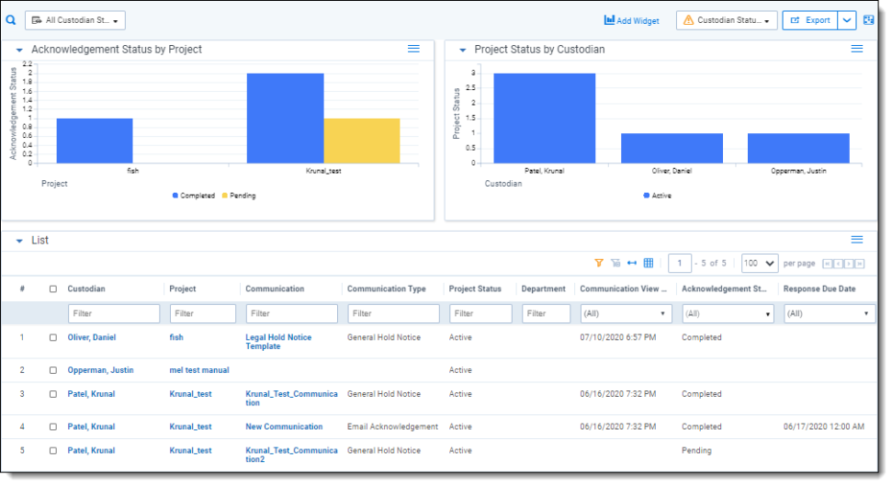Open the per page count dropdown
This screenshot has height=486, width=892.
coord(760,263)
